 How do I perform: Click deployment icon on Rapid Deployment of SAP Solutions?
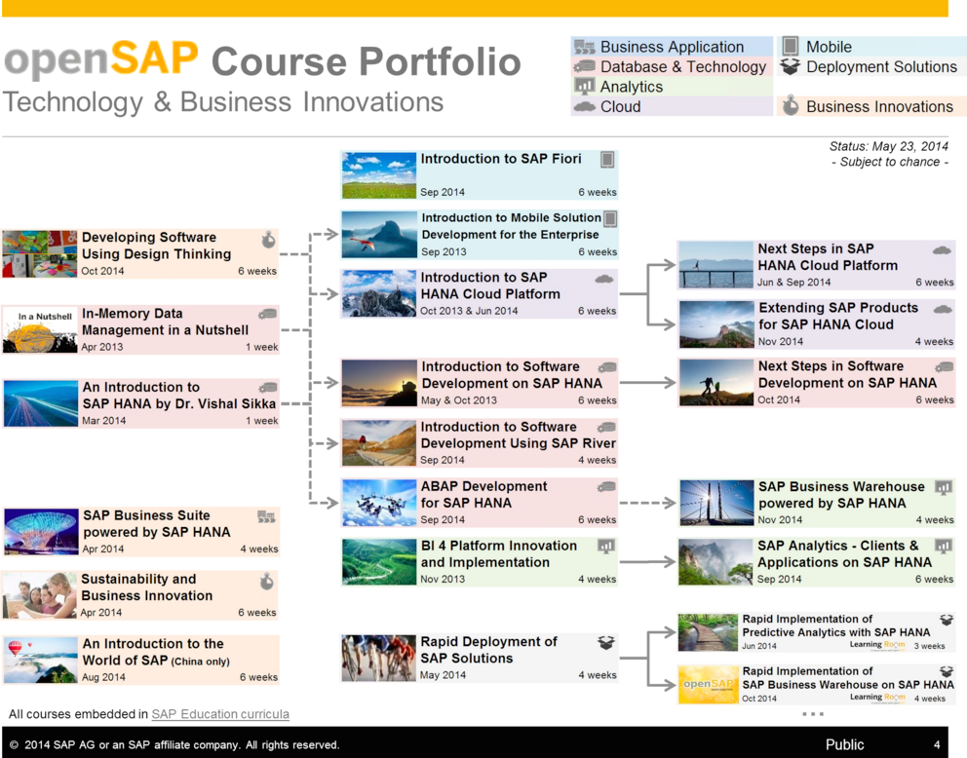tap(606, 643)
